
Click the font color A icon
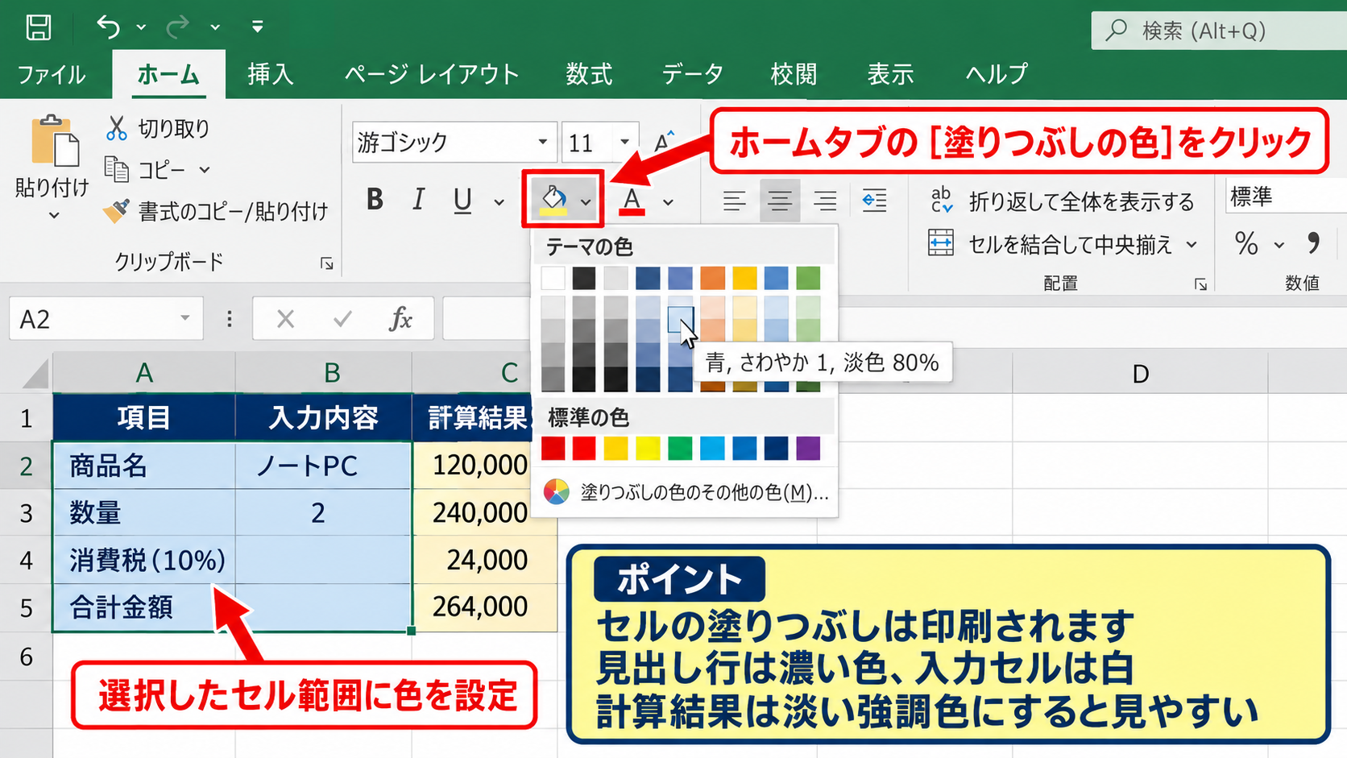pos(632,200)
